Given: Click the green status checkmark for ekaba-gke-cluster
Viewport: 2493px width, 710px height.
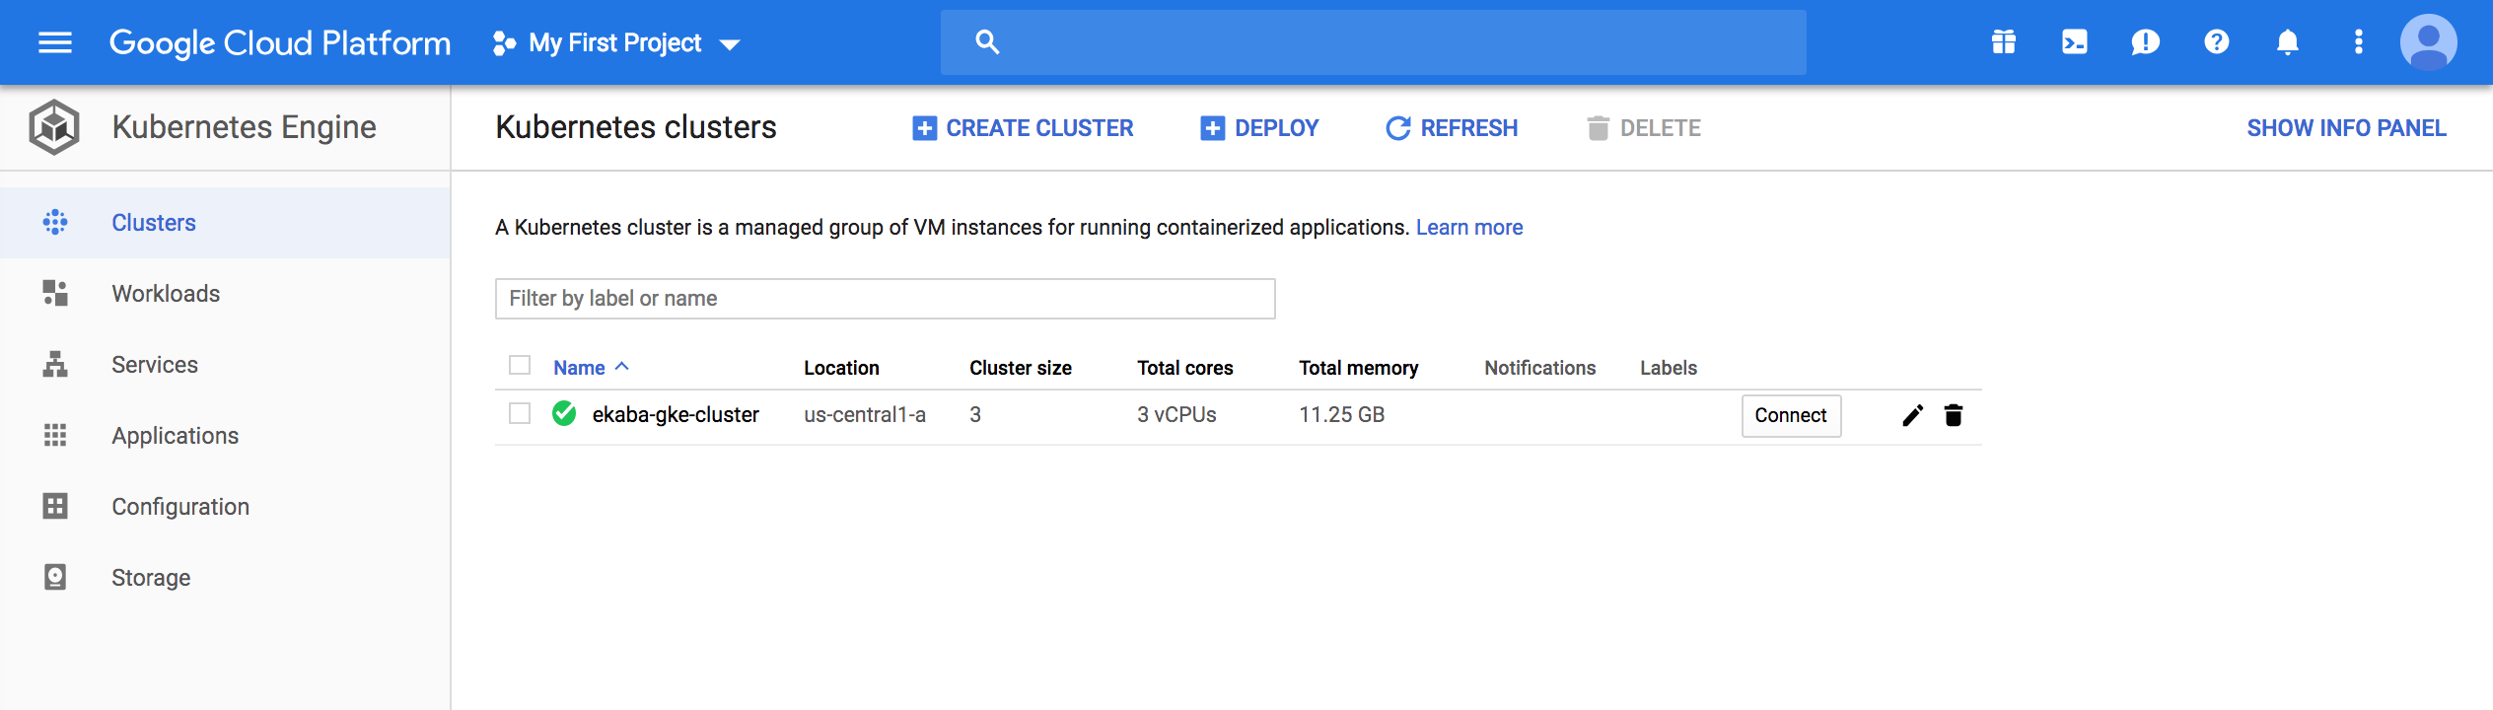Looking at the screenshot, I should pyautogui.click(x=564, y=413).
